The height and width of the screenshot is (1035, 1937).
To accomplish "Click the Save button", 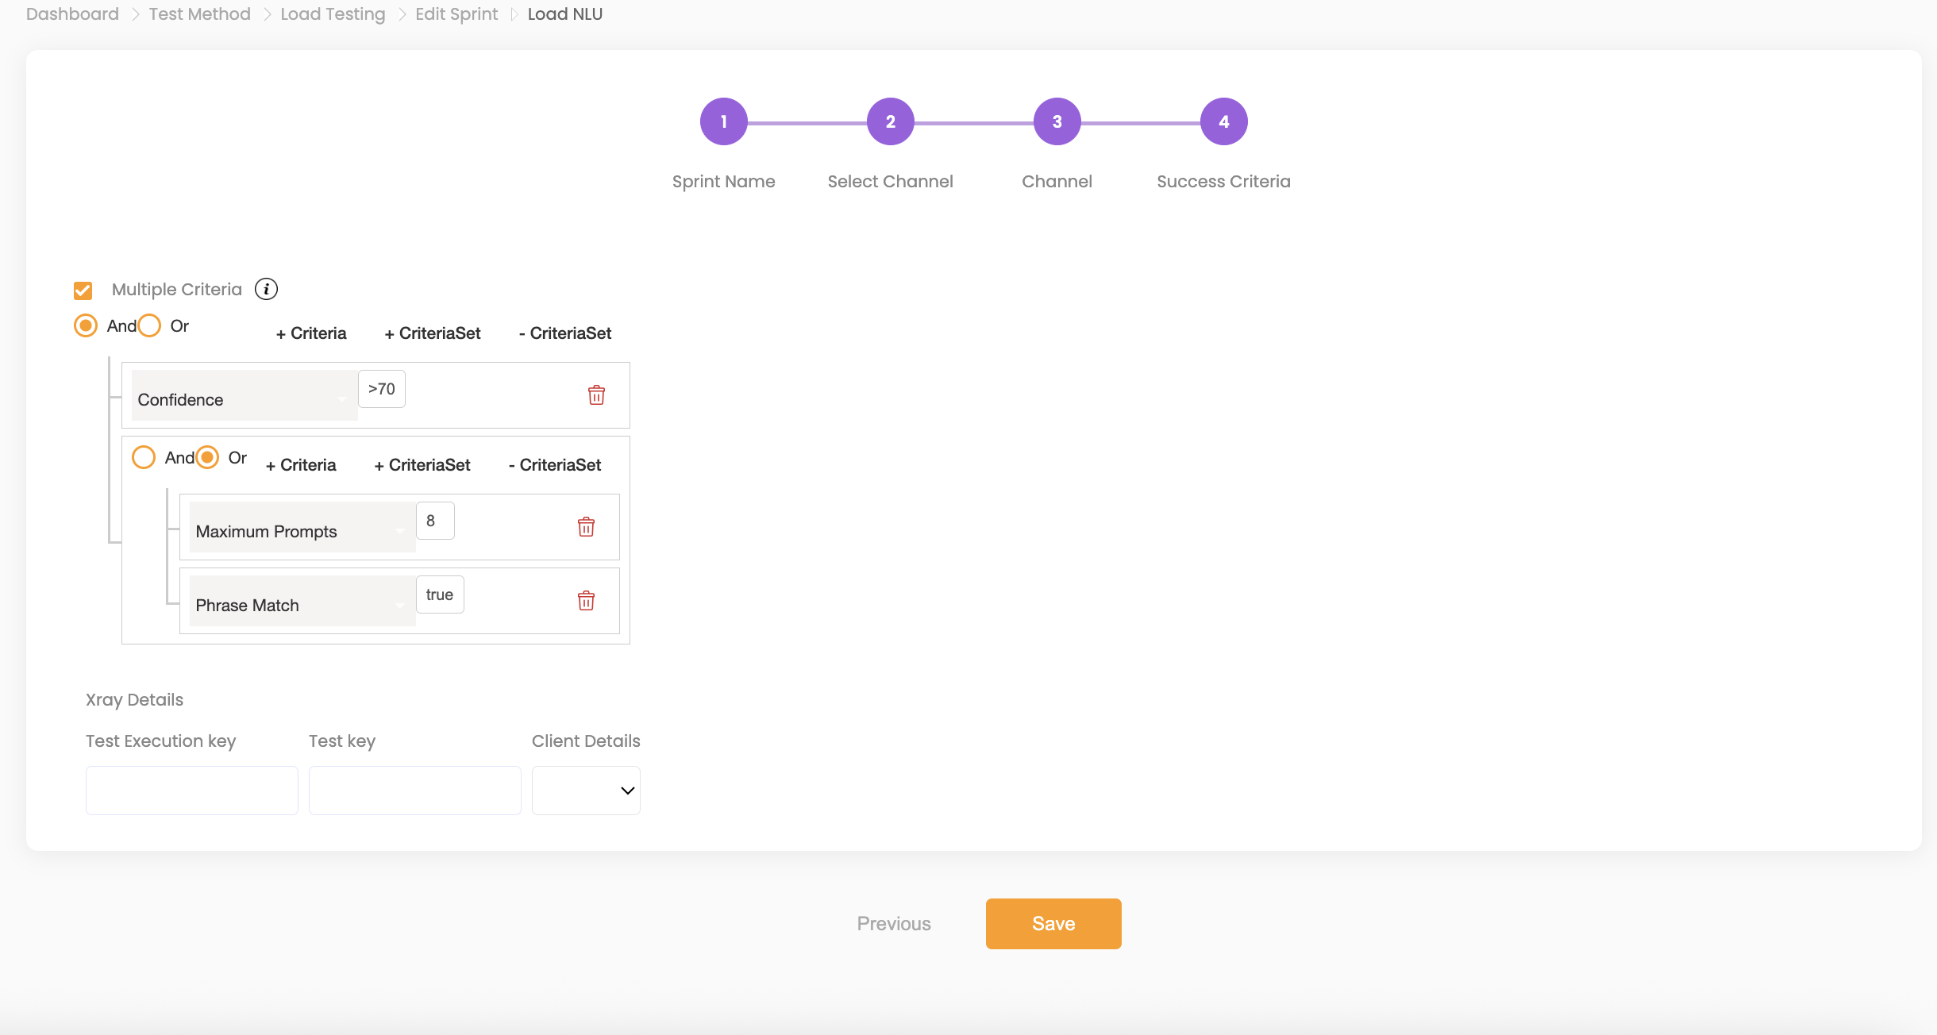I will pyautogui.click(x=1053, y=924).
